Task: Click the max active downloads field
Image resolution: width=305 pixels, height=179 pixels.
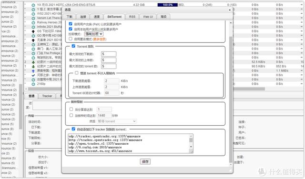Action: tap(109, 54)
